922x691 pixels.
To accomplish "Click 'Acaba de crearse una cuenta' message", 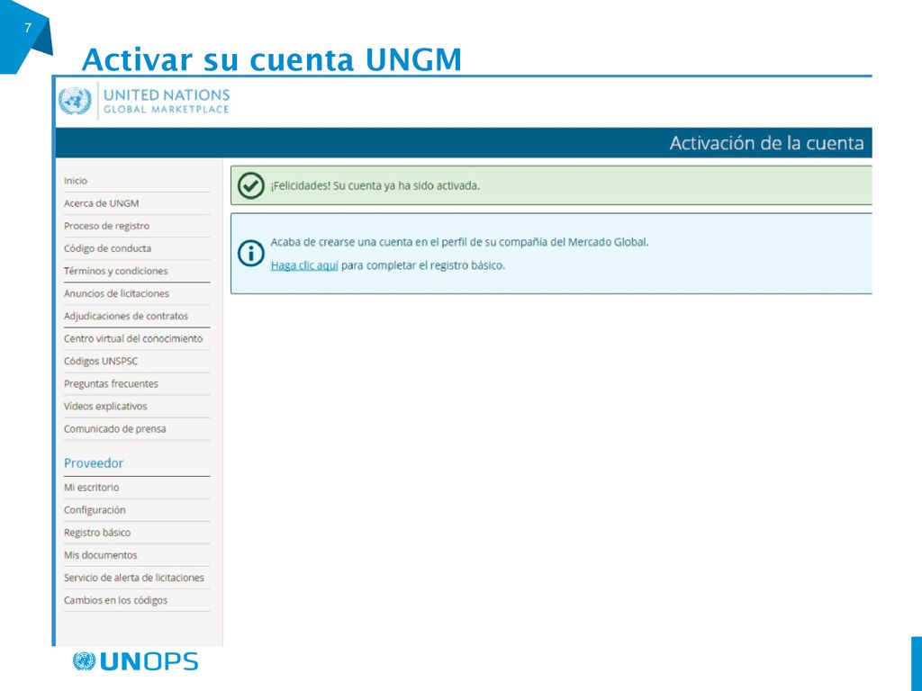I will pos(459,242).
